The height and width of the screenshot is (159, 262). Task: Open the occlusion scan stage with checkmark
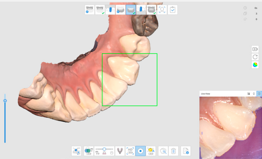point(151,10)
